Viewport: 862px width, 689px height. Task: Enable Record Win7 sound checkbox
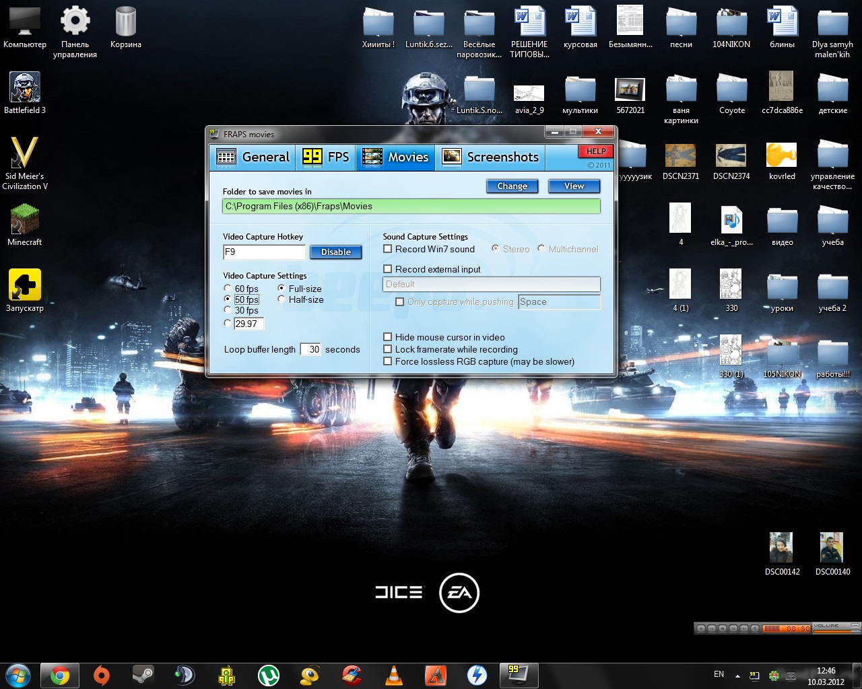(x=387, y=249)
